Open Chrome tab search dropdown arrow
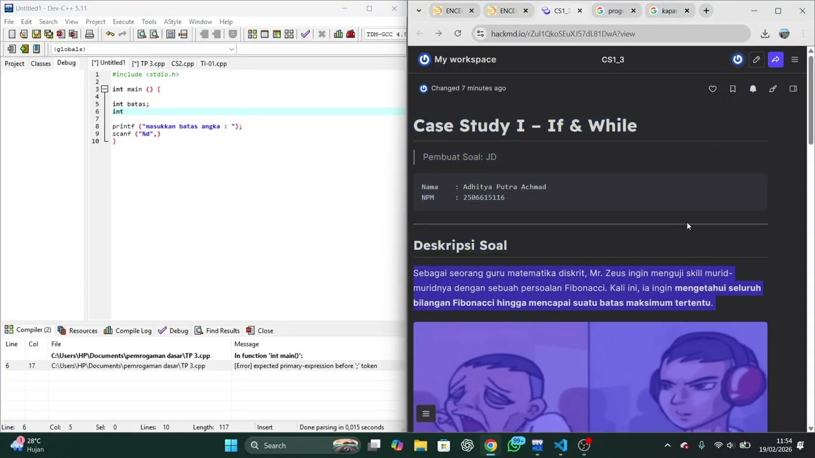This screenshot has width=815, height=458. (x=418, y=11)
